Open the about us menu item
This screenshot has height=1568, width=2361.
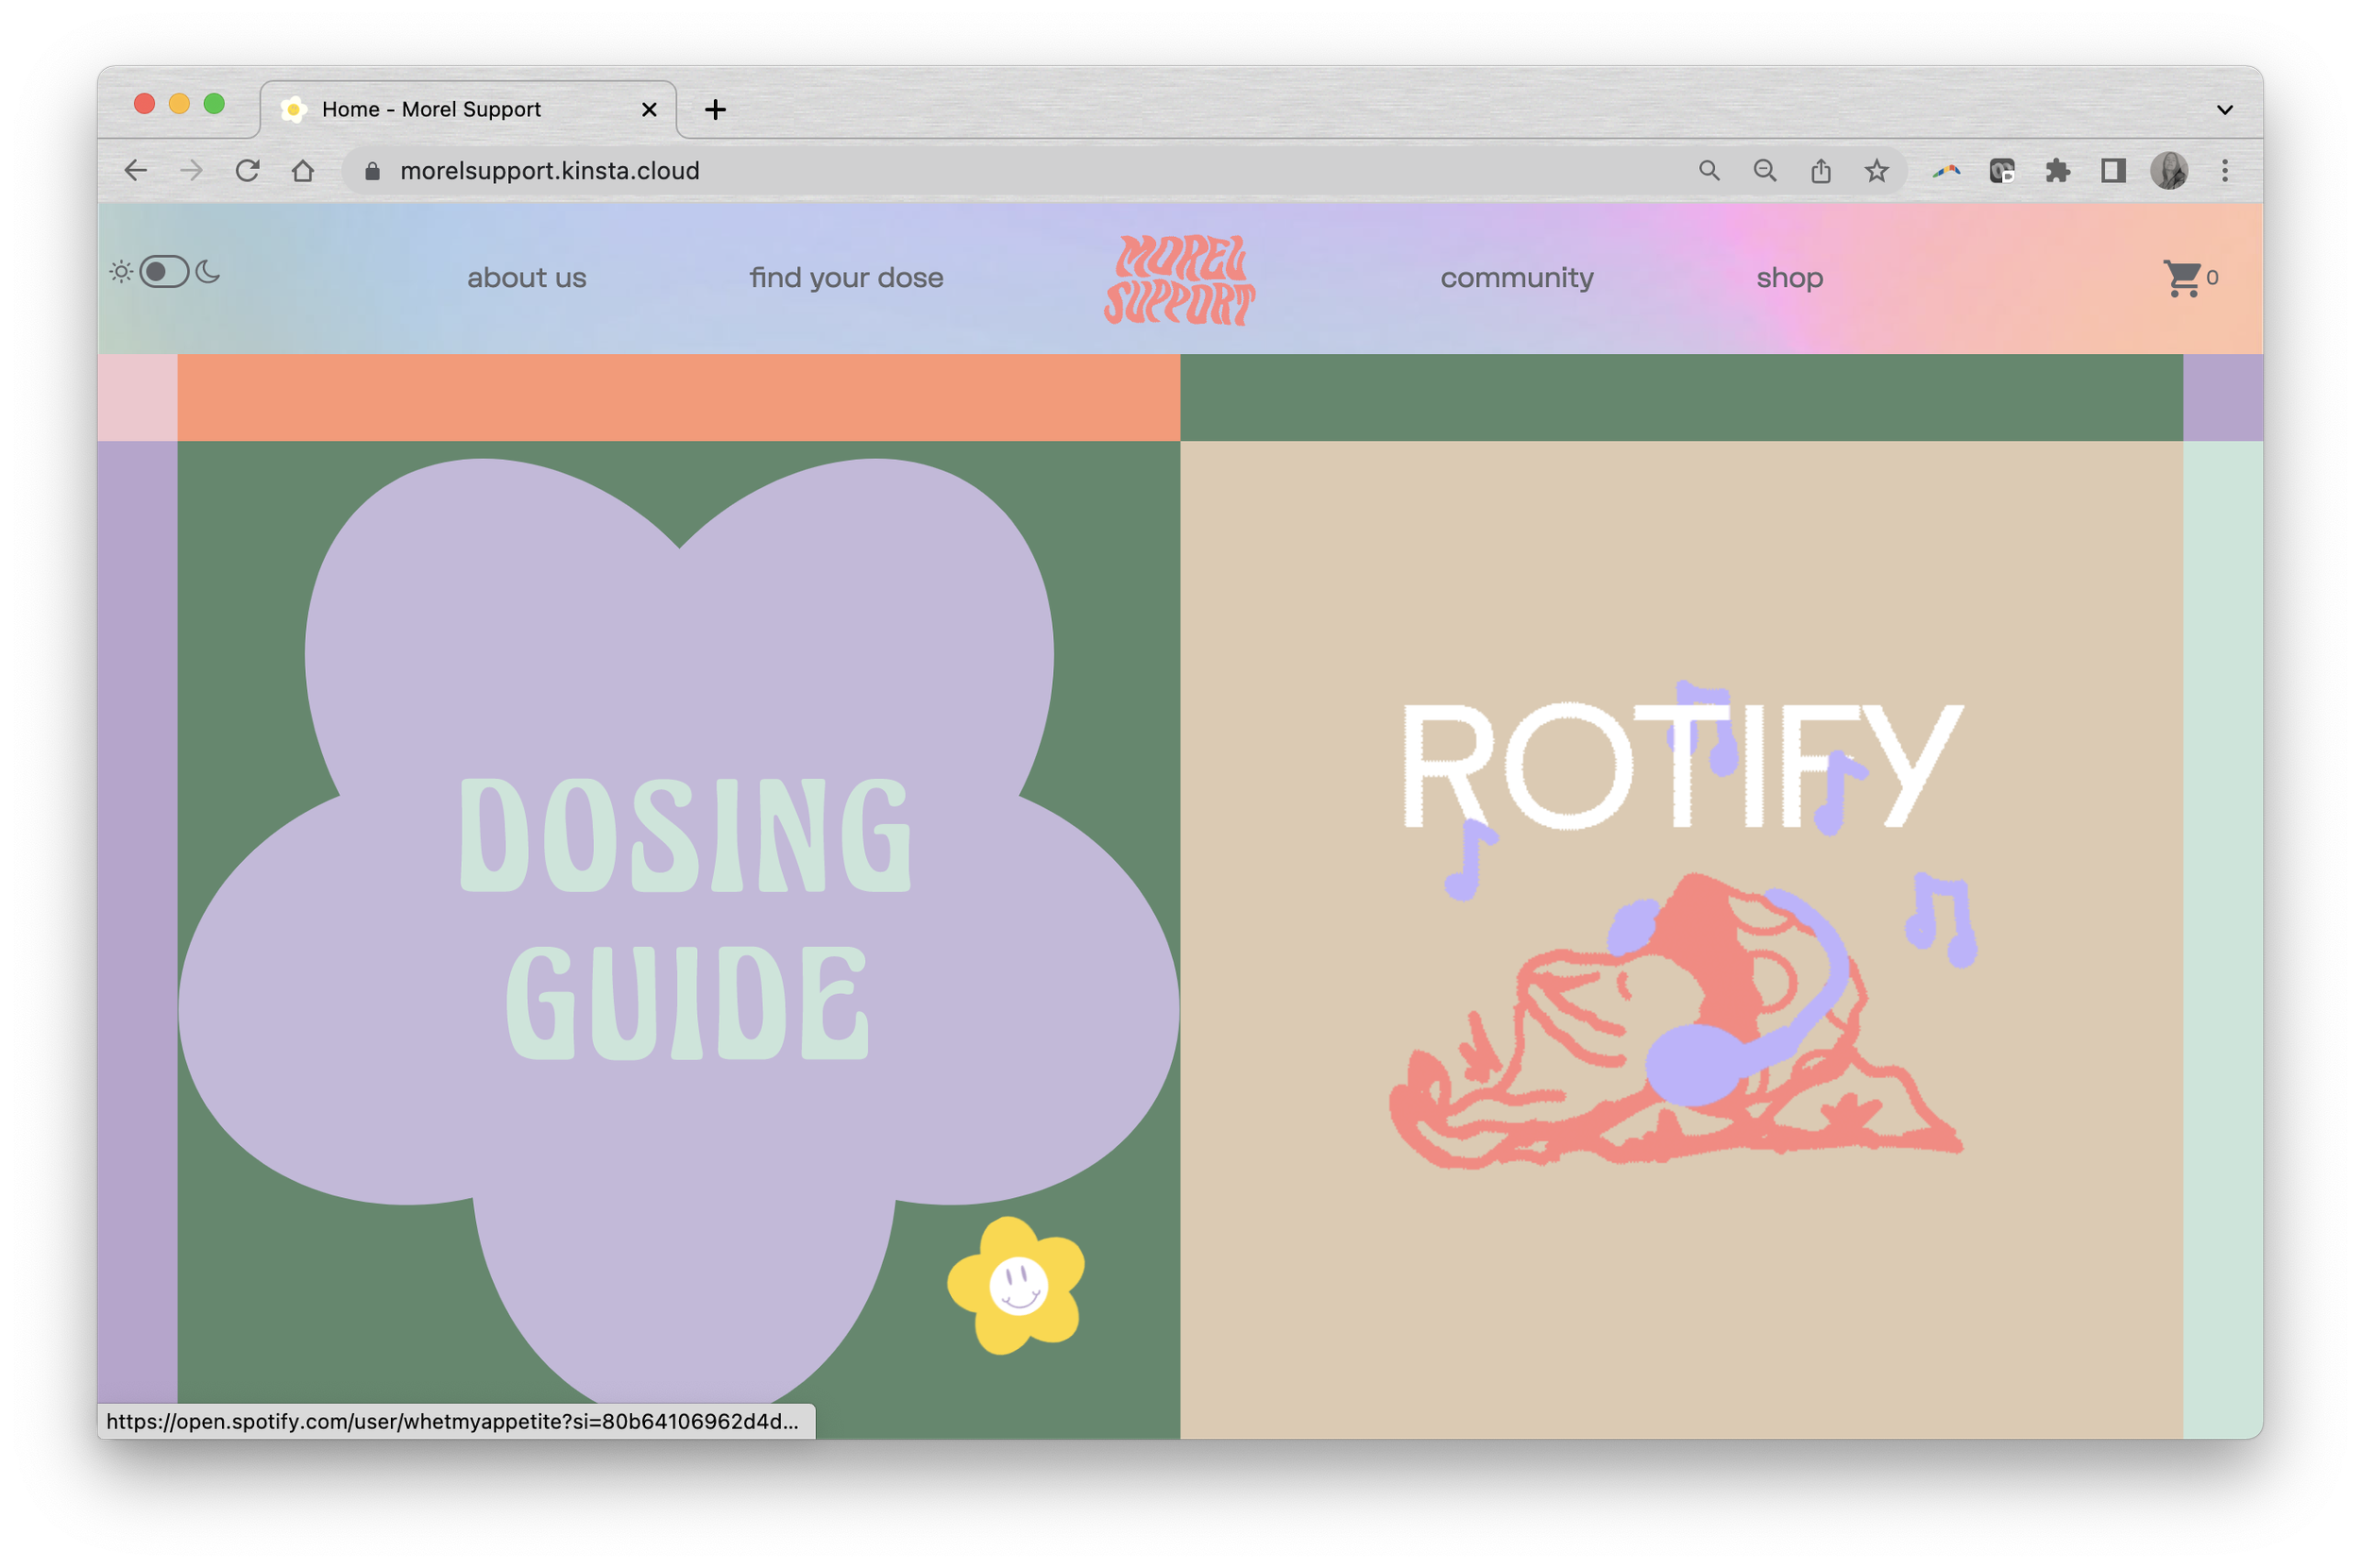point(527,278)
